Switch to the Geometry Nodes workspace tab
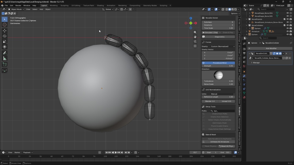The height and width of the screenshot is (165, 294). pyautogui.click(x=150, y=5)
